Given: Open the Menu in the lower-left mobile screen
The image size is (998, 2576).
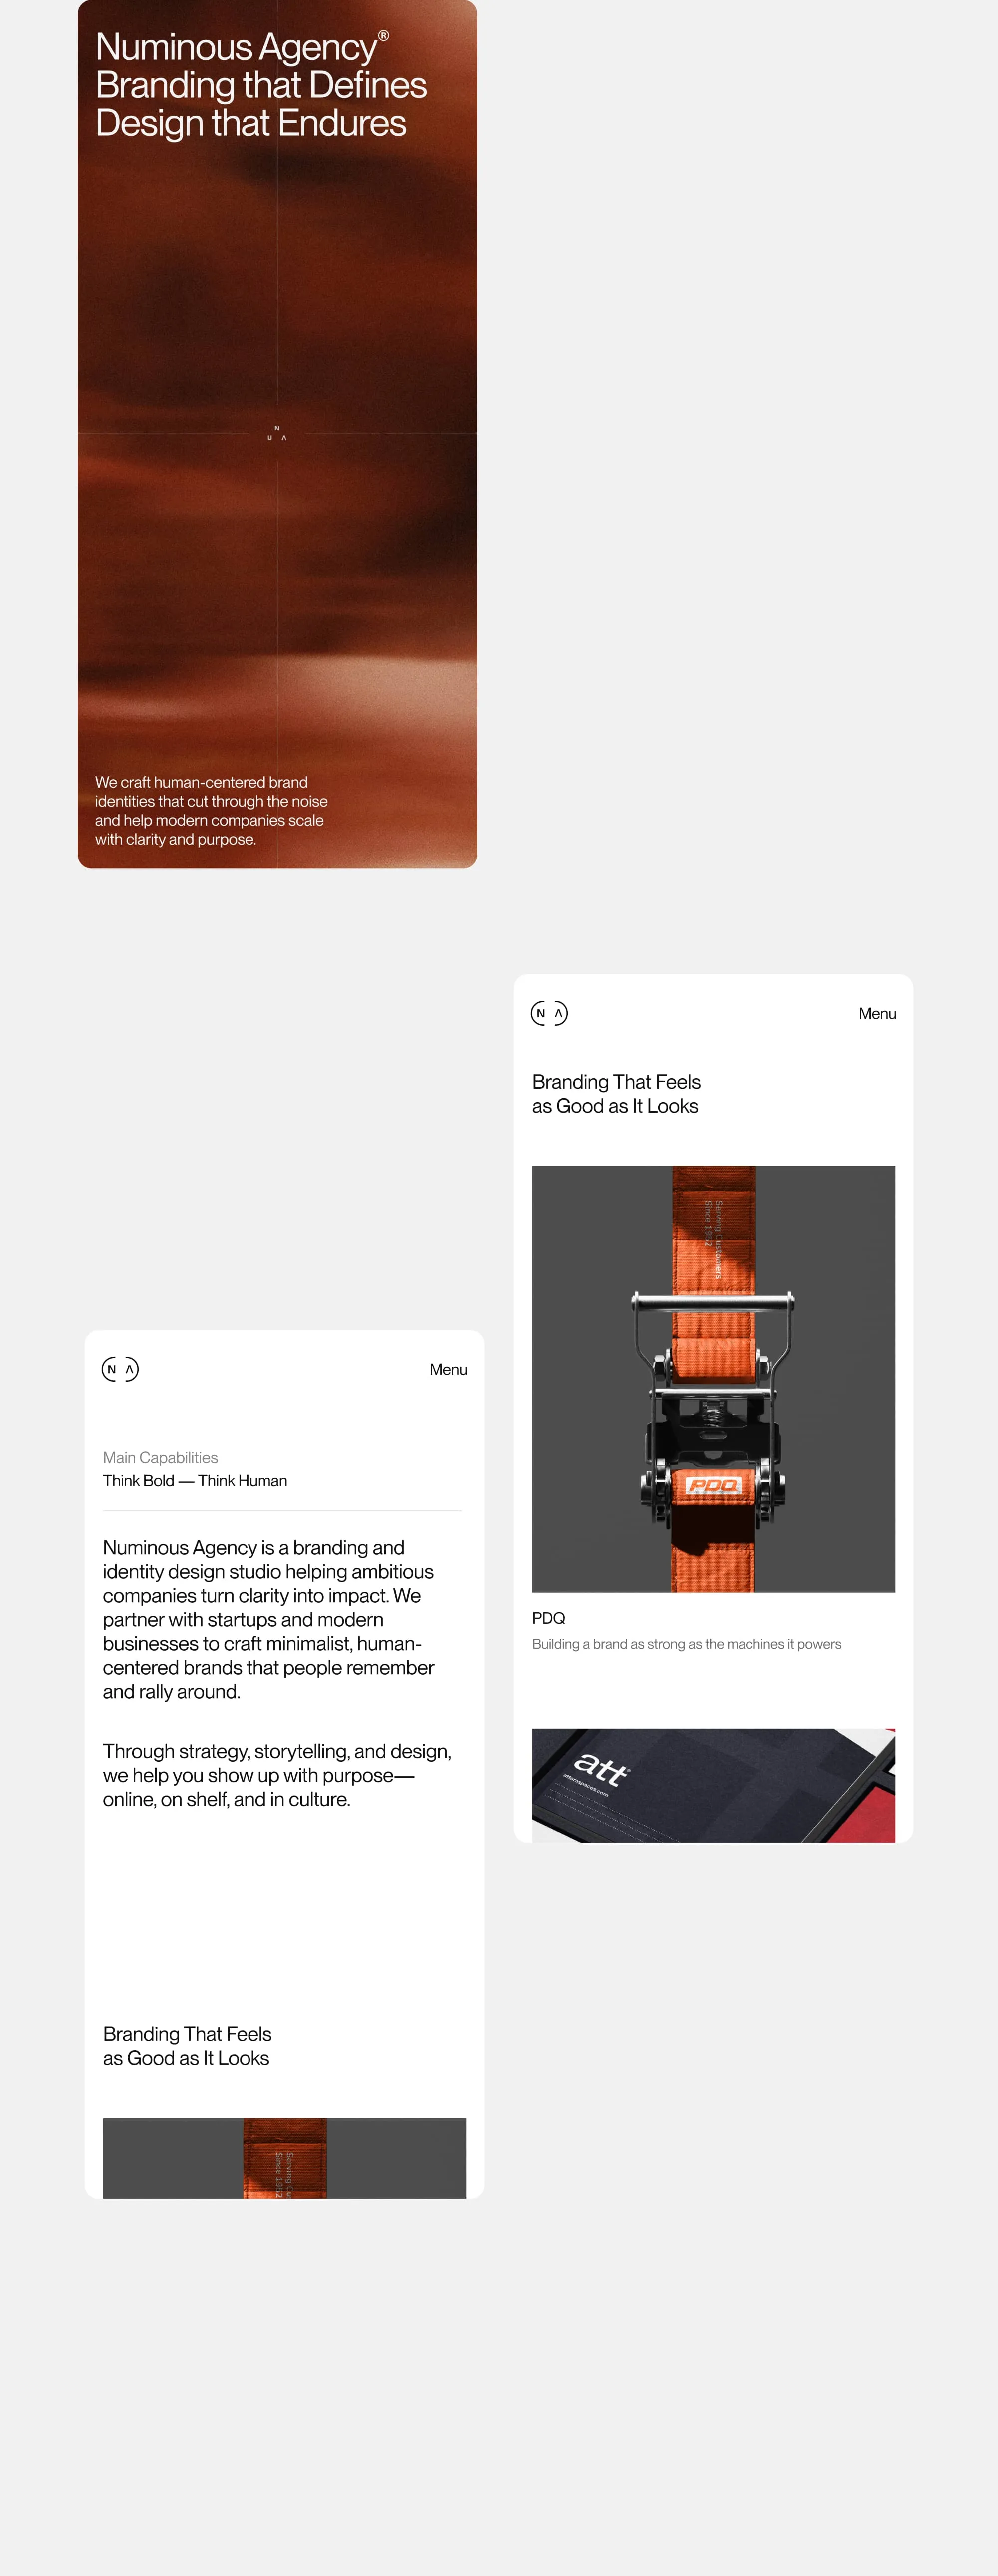Looking at the screenshot, I should click(449, 1369).
